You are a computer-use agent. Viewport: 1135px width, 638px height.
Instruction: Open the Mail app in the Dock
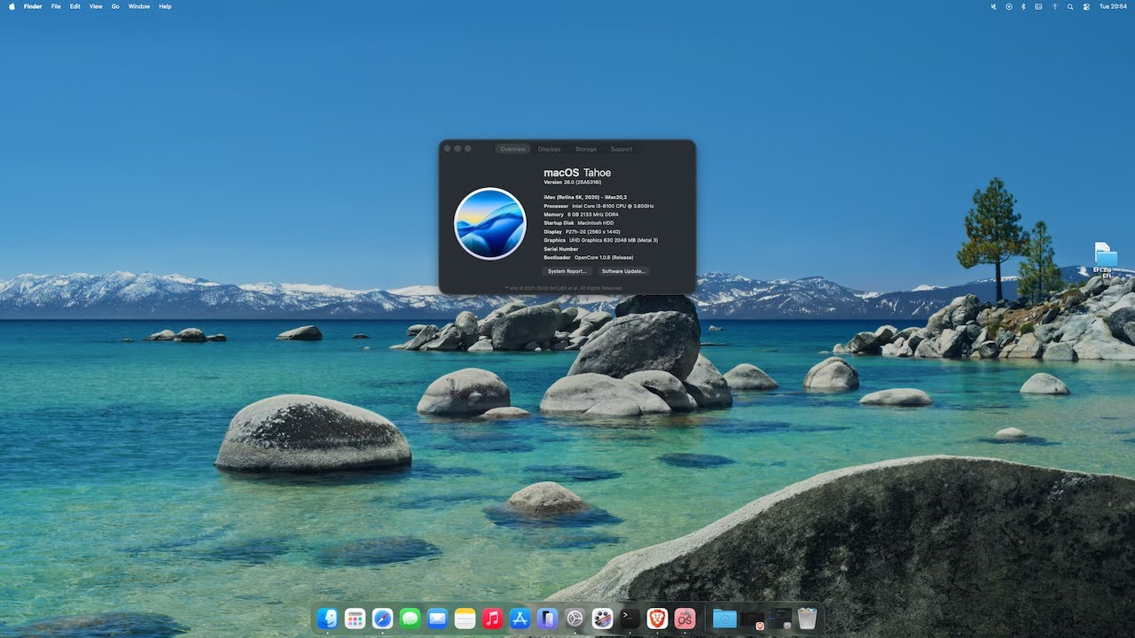(437, 619)
